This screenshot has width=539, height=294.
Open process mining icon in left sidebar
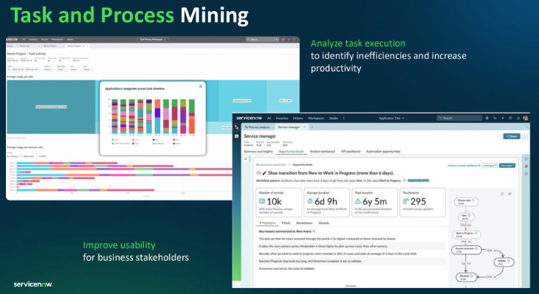click(x=236, y=127)
